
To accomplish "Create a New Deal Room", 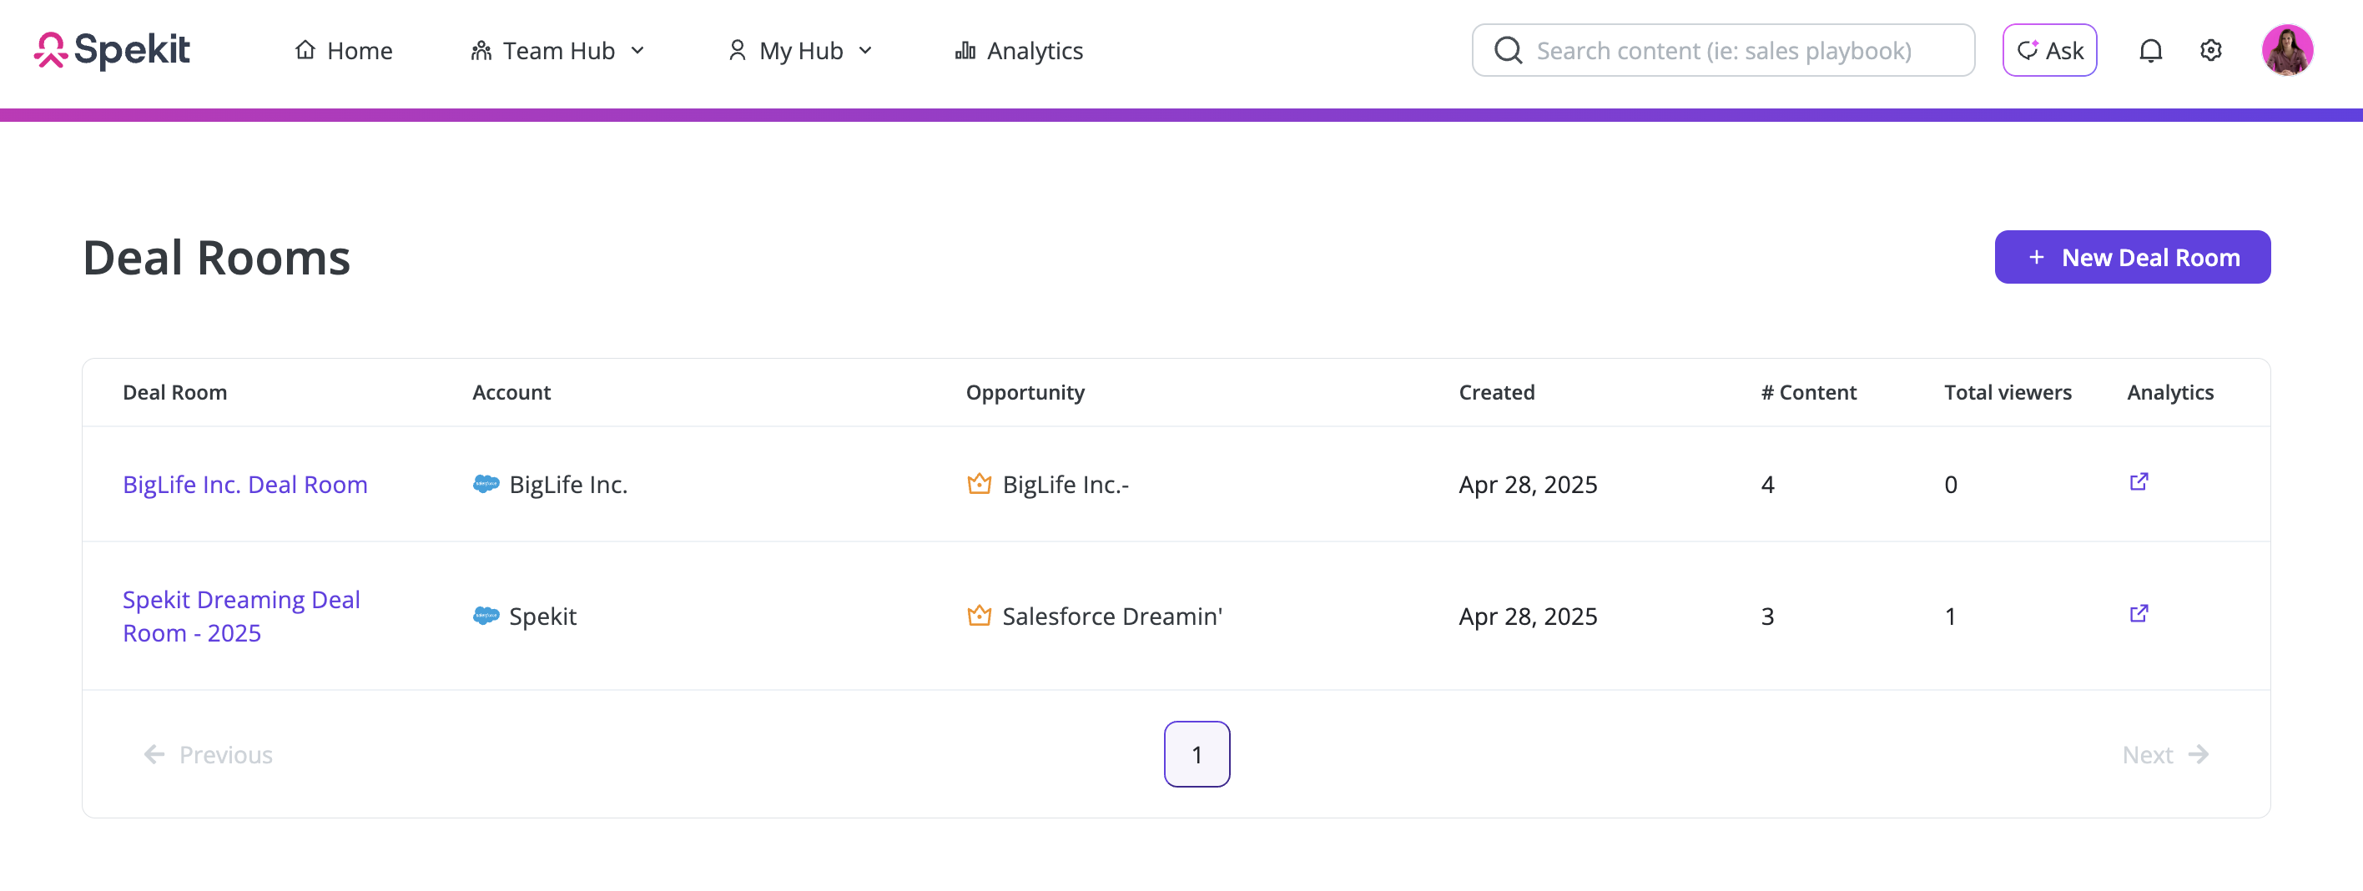I will click(2132, 257).
